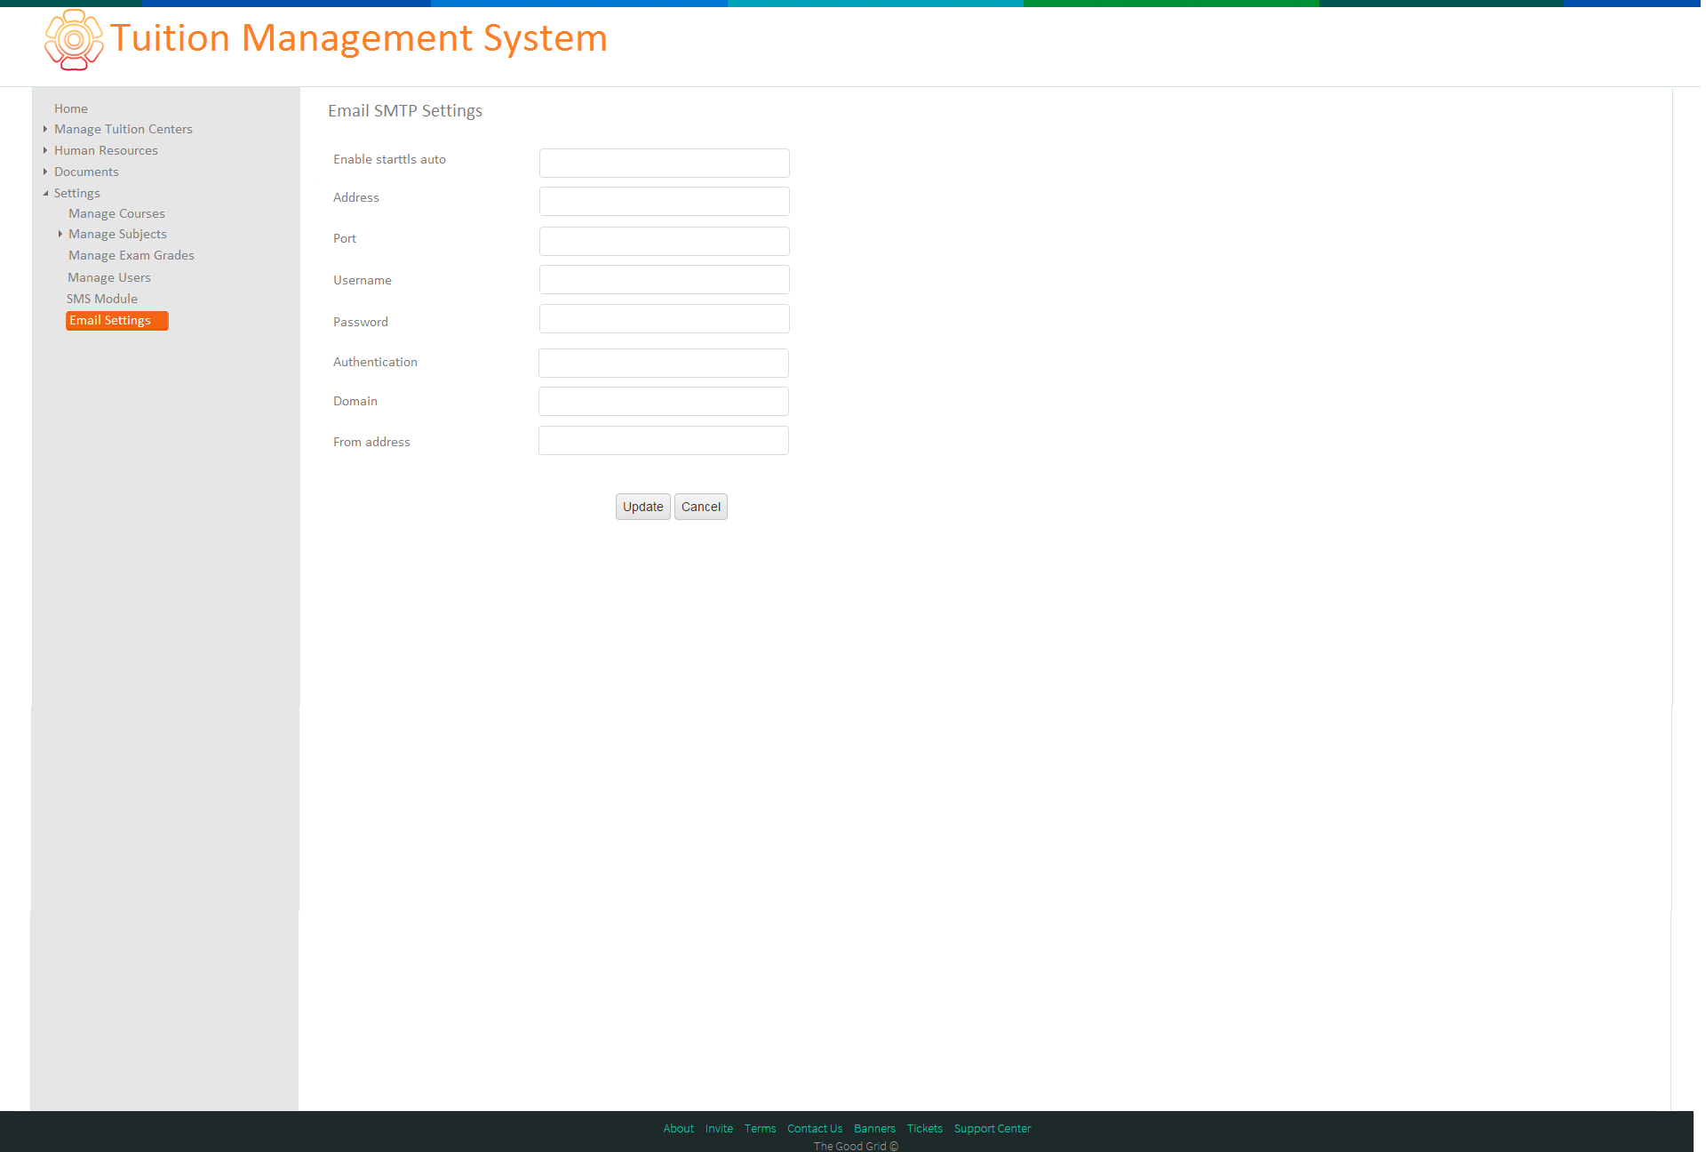Viewport: 1706px width, 1152px height.
Task: Open the Tickets footer link
Action: 924,1129
